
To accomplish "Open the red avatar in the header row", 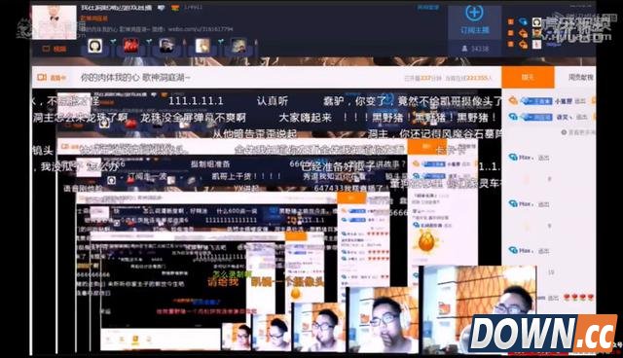I will [x=130, y=46].
